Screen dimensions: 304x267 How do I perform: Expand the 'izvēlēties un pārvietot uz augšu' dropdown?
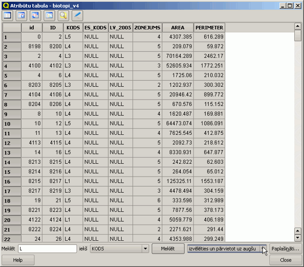(263, 249)
